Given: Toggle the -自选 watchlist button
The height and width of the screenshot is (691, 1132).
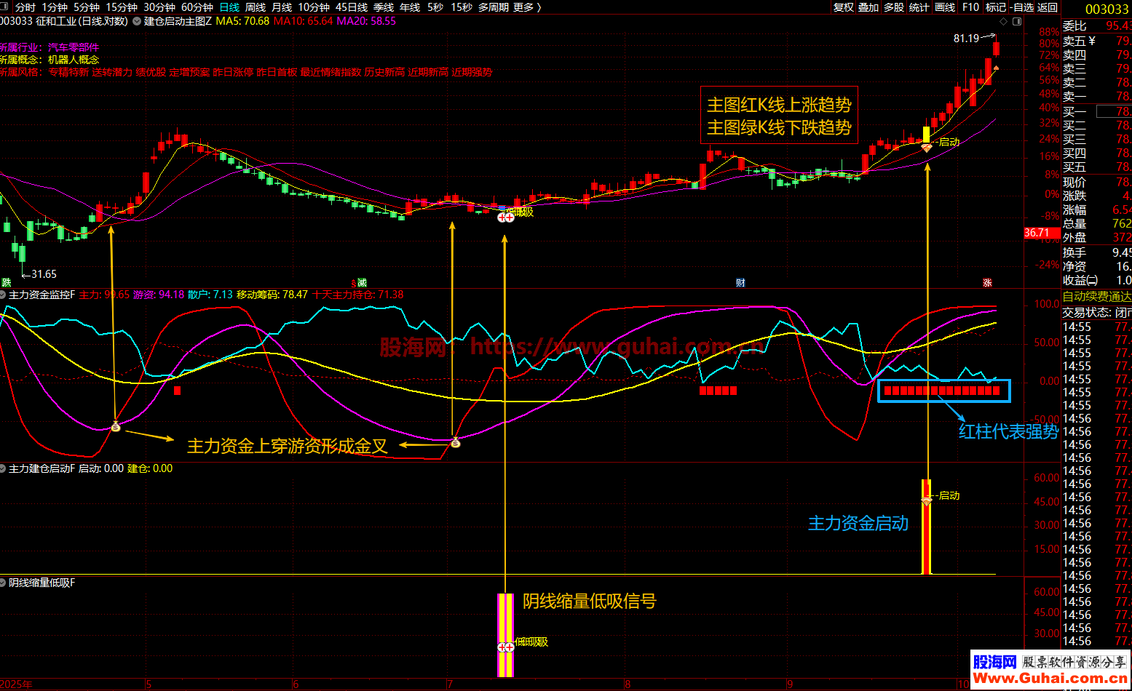Looking at the screenshot, I should pyautogui.click(x=1023, y=7).
